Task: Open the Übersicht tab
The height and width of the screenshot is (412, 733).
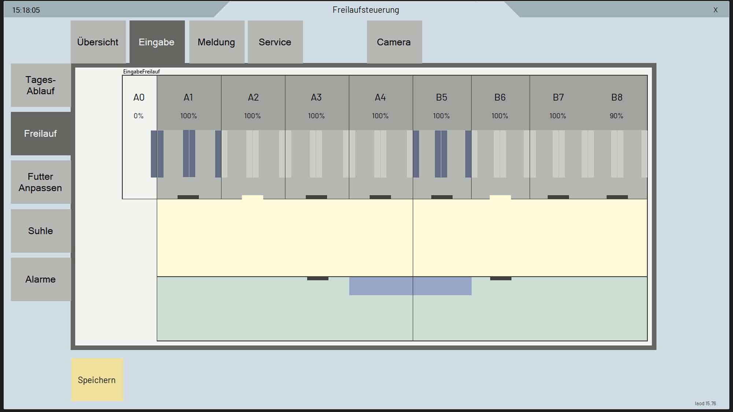Action: coord(98,42)
